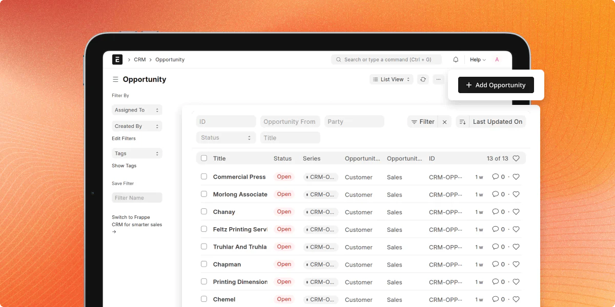Open the Last Updated On sort dropdown
Viewport: 615px width, 307px height.
[497, 122]
